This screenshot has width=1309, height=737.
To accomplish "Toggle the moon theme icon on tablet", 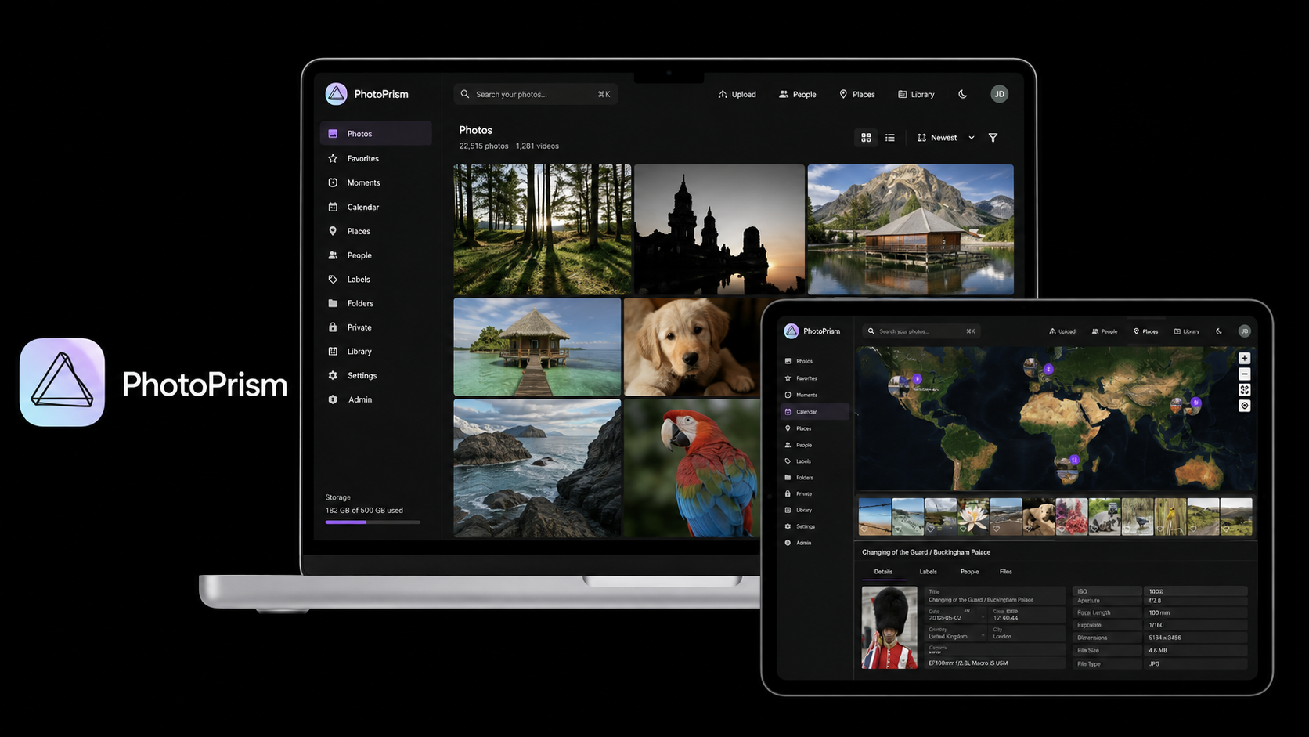I will pos(1219,331).
